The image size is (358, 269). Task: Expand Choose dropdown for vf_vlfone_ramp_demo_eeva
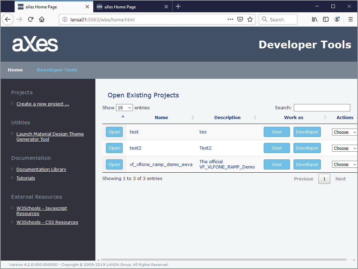(344, 164)
